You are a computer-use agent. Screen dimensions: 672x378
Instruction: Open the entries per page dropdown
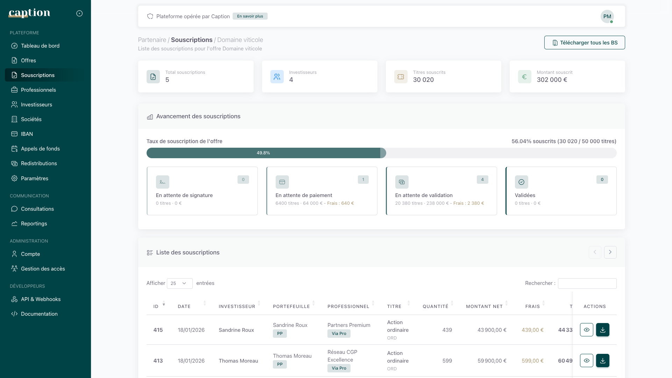179,283
